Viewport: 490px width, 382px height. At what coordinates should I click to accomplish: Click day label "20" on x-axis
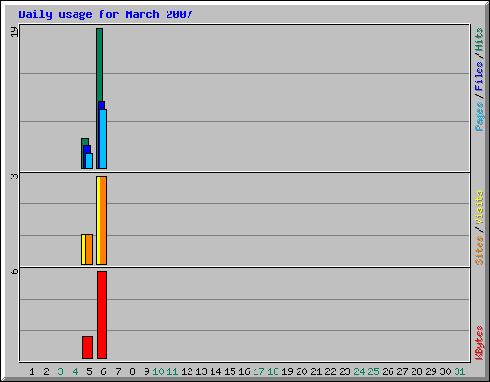(301, 371)
